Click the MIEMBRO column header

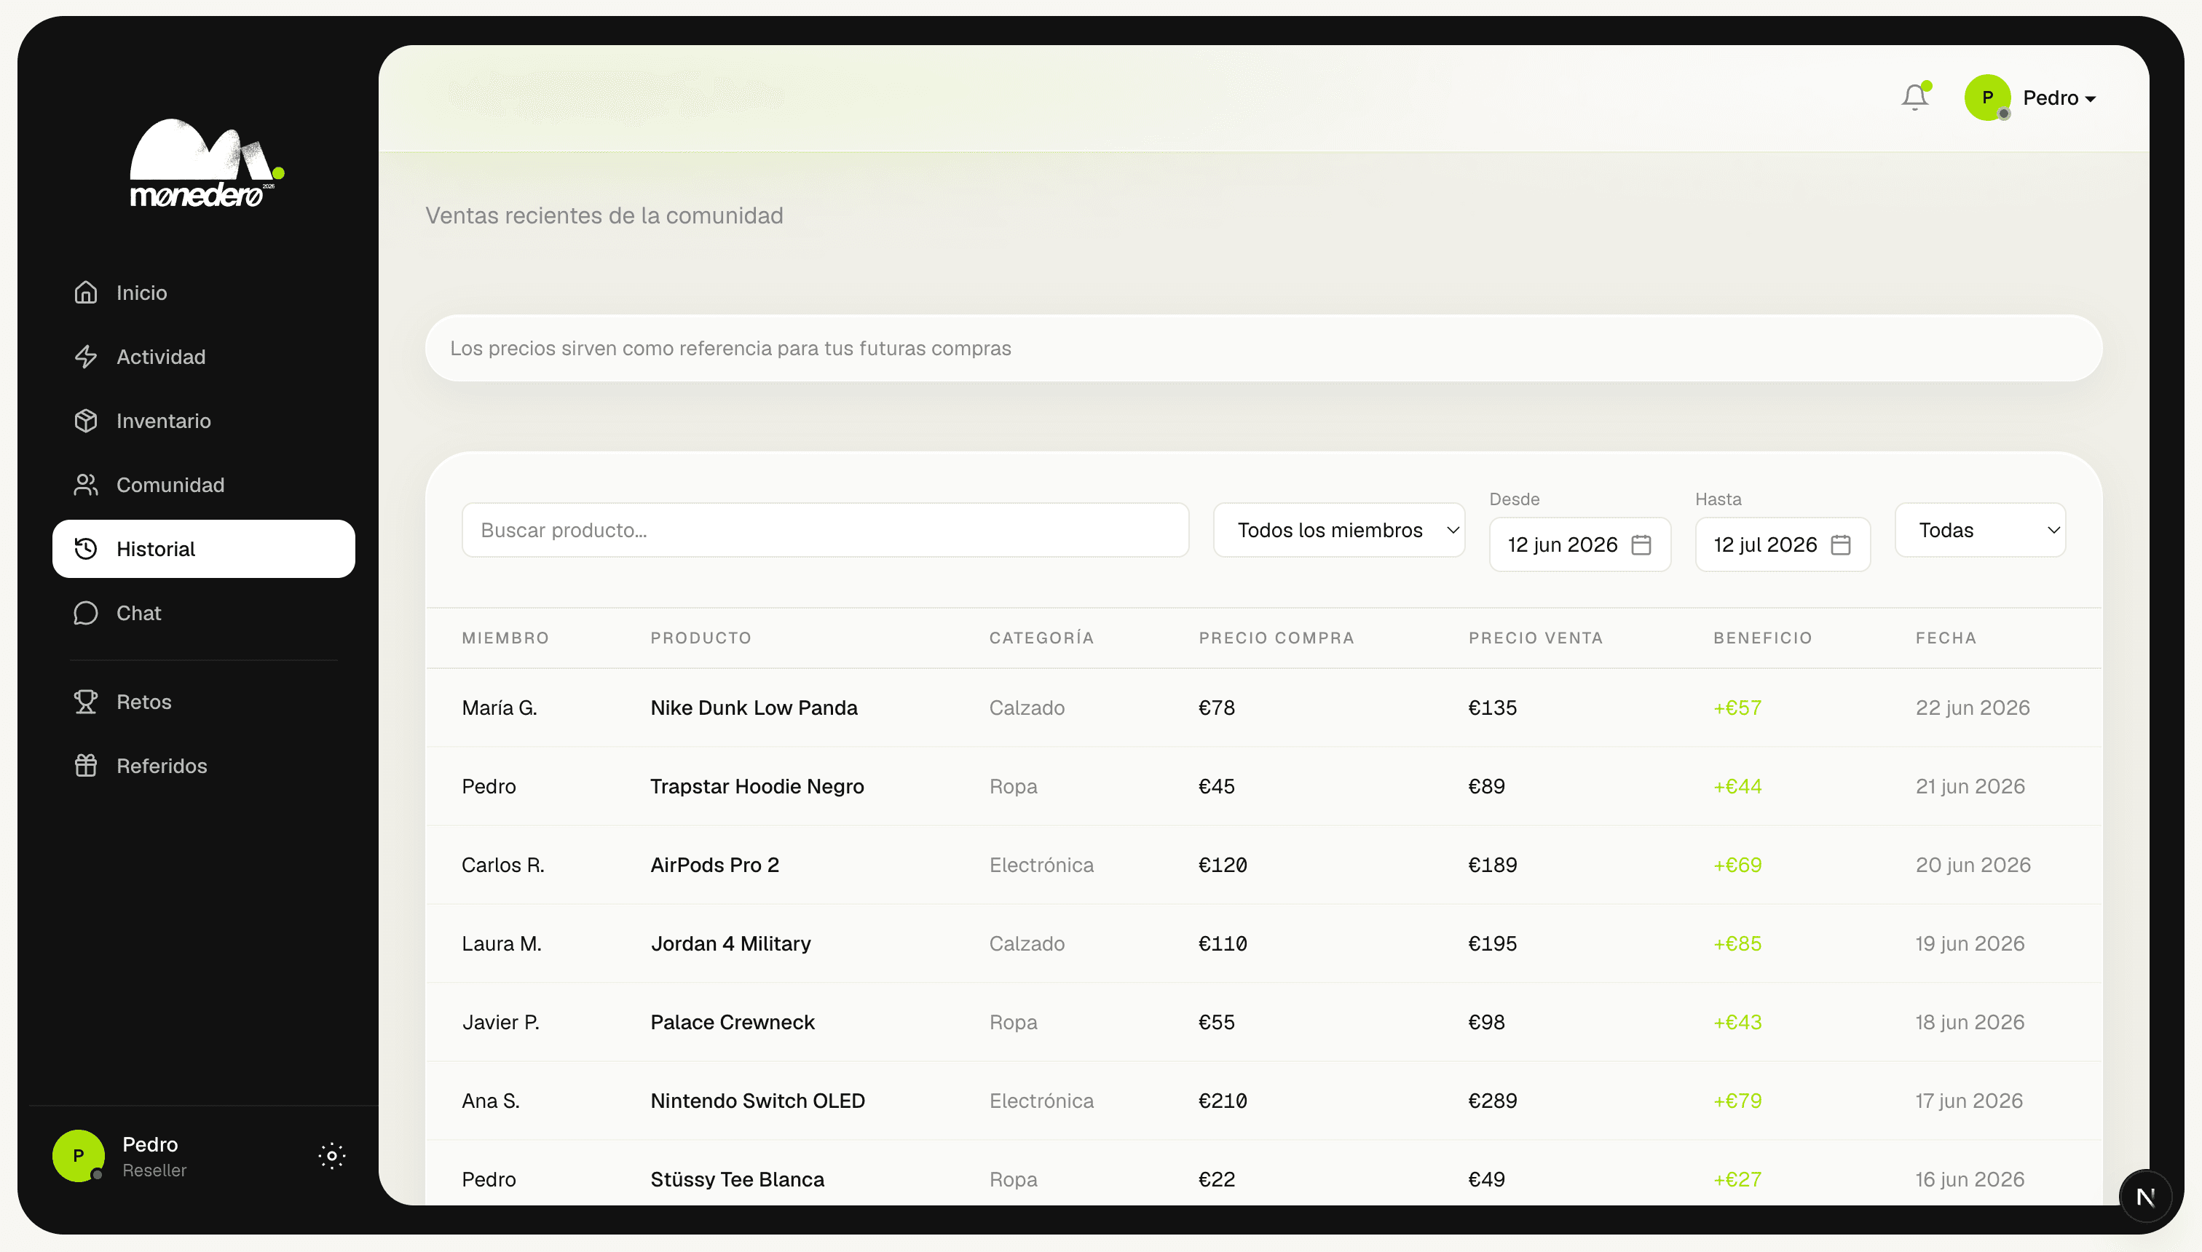click(506, 638)
